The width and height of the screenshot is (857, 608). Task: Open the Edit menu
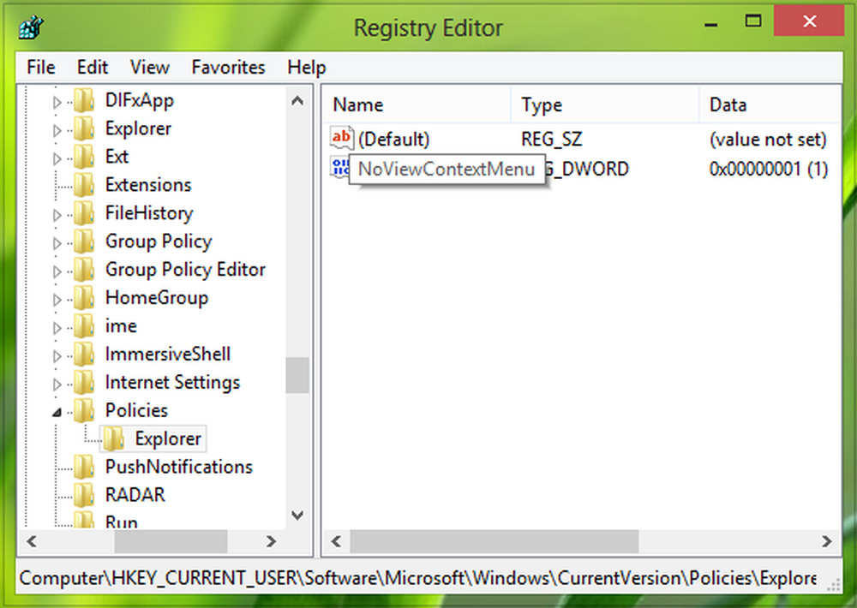tap(93, 67)
